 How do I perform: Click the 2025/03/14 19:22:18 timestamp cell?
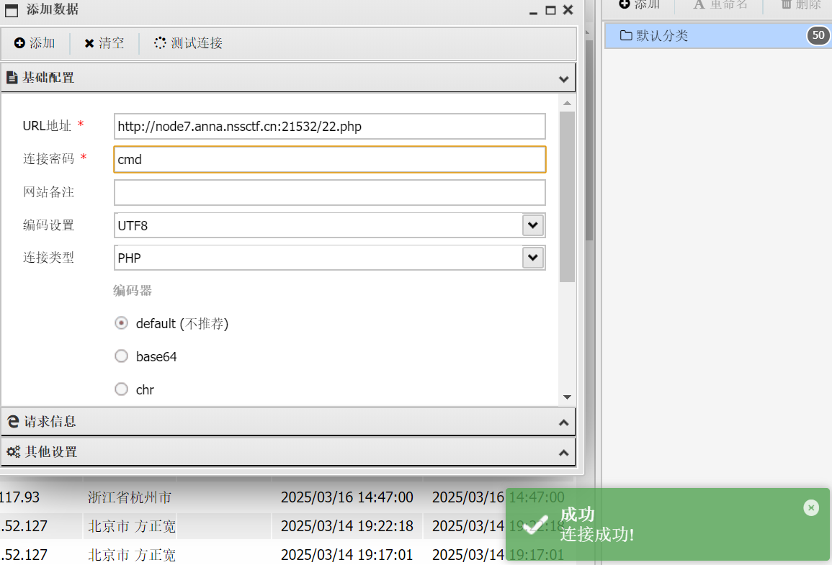(x=347, y=526)
